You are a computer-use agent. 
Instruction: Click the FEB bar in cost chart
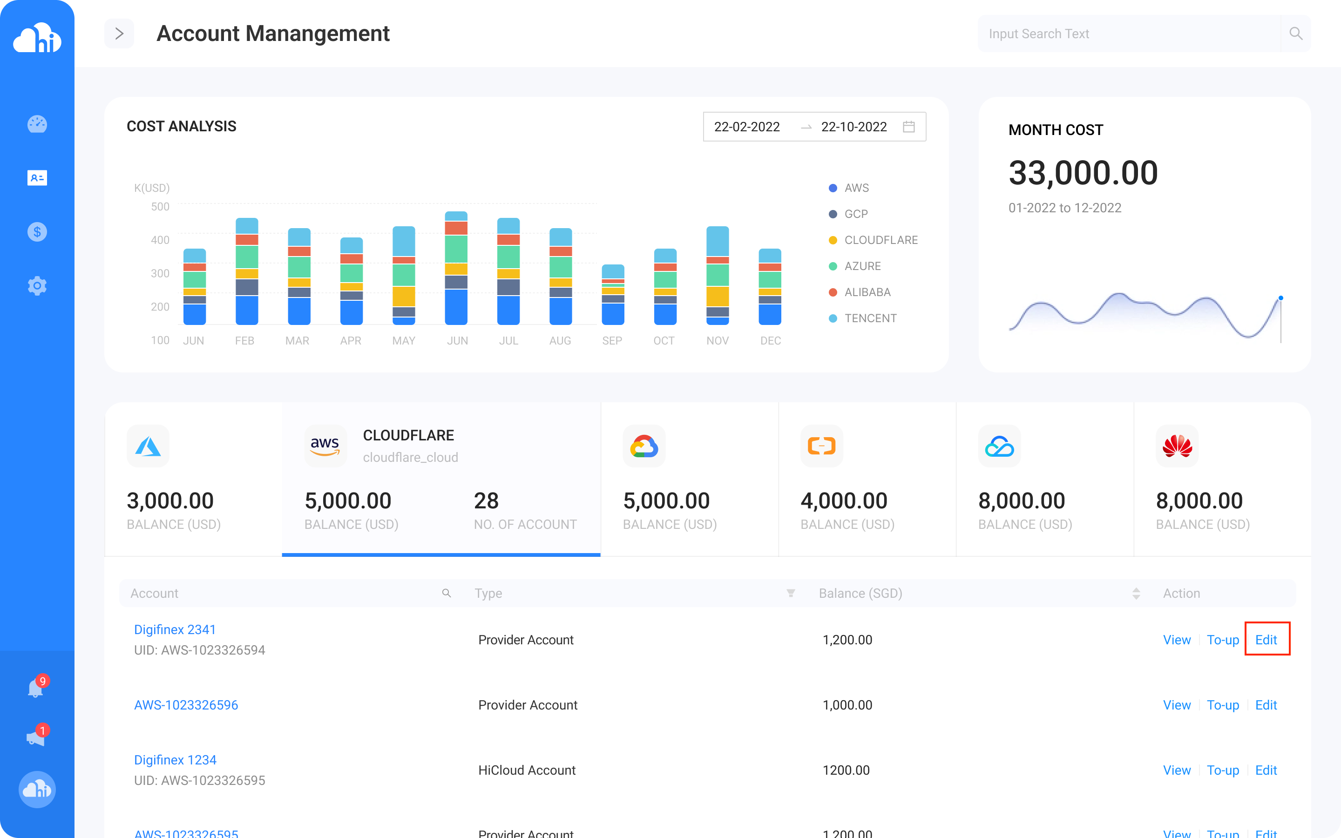tap(247, 271)
